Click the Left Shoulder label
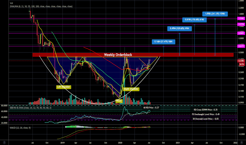This screenshot has height=145, width=246. click(64, 87)
